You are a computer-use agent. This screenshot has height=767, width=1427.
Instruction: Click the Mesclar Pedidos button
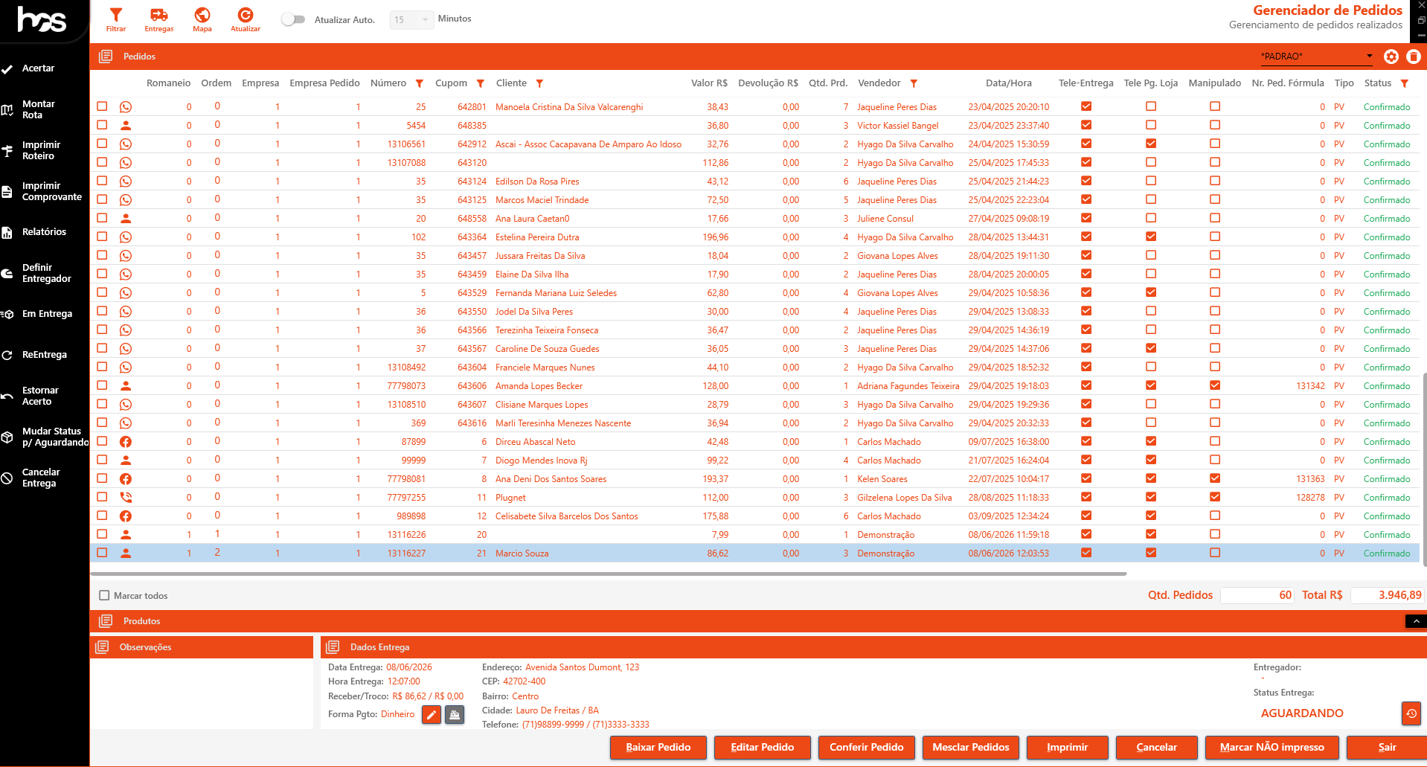point(971,748)
